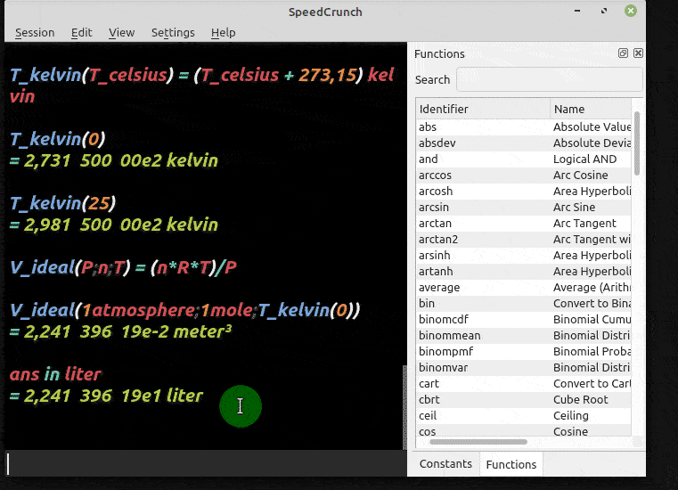Select the binommean function row

[x=524, y=335]
